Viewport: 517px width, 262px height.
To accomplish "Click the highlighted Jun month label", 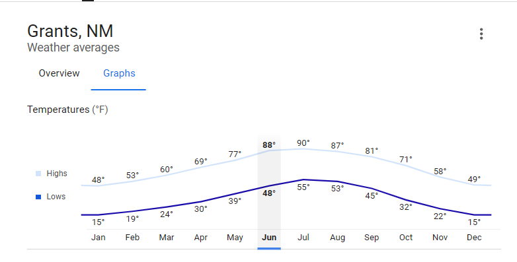I will point(269,238).
